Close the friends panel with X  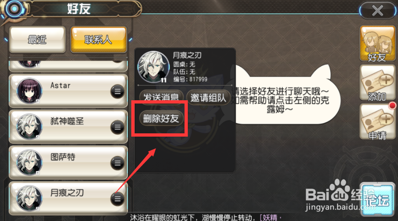point(377,11)
